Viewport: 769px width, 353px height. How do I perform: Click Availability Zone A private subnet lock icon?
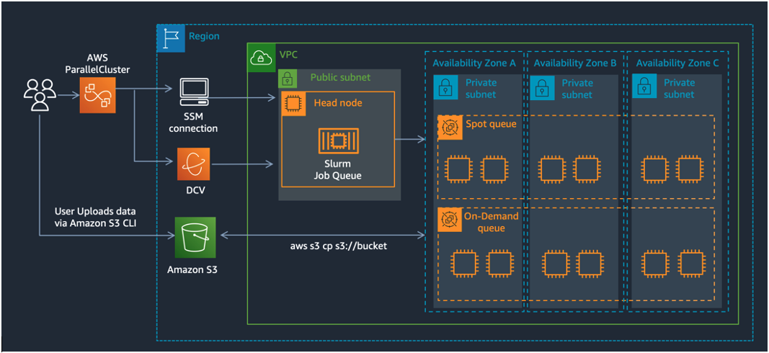[446, 86]
